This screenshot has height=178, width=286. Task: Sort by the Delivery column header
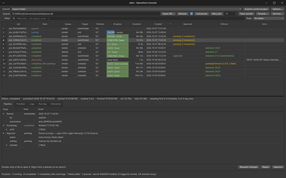tap(224, 24)
